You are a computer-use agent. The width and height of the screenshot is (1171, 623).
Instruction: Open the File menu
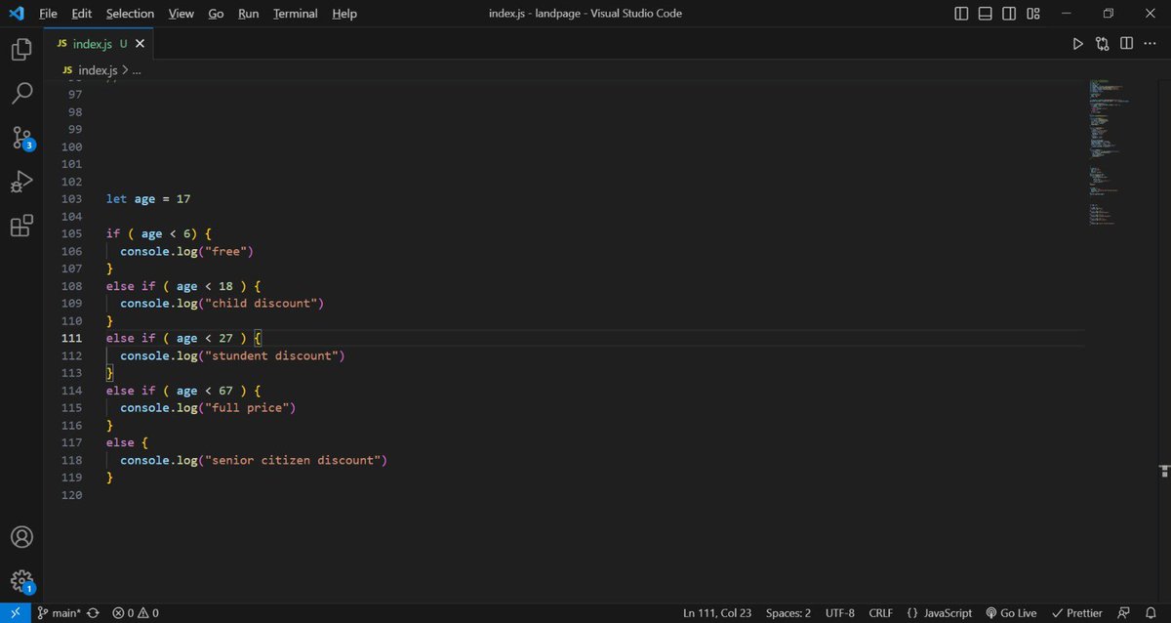(x=48, y=14)
